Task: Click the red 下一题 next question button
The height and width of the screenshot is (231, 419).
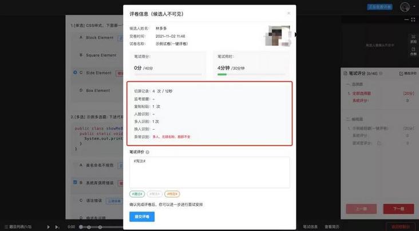Action: pyautogui.click(x=398, y=209)
